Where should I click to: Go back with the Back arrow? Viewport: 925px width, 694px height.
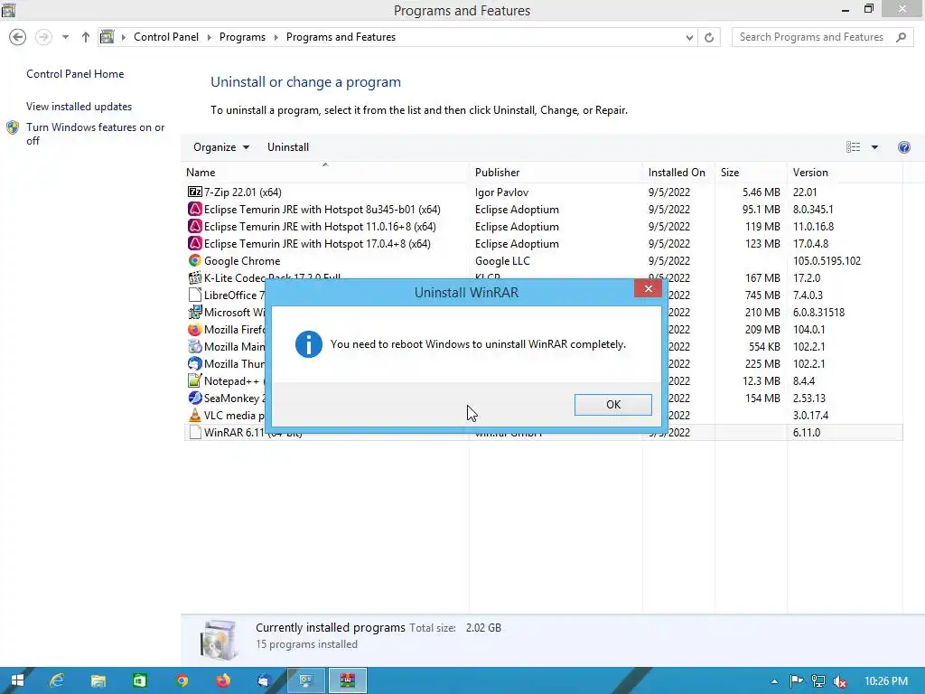[18, 37]
